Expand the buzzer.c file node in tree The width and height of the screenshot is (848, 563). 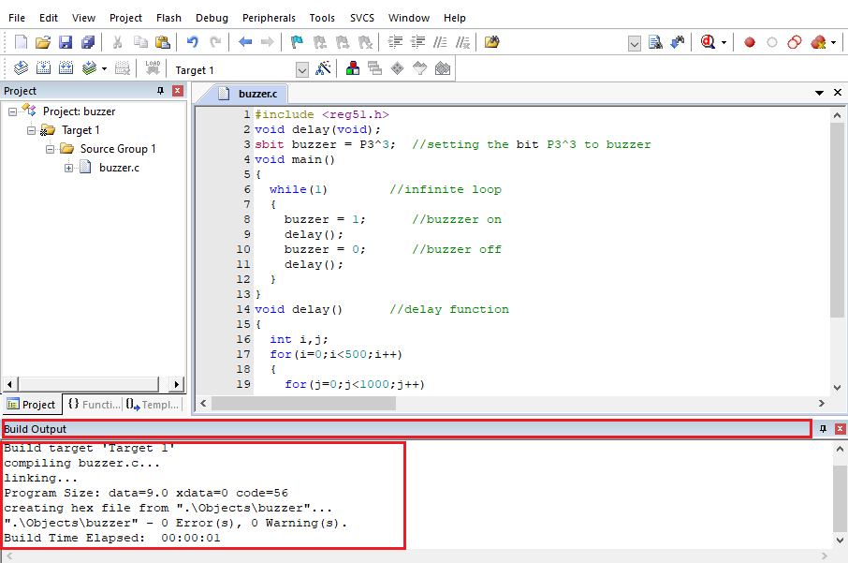coord(68,168)
